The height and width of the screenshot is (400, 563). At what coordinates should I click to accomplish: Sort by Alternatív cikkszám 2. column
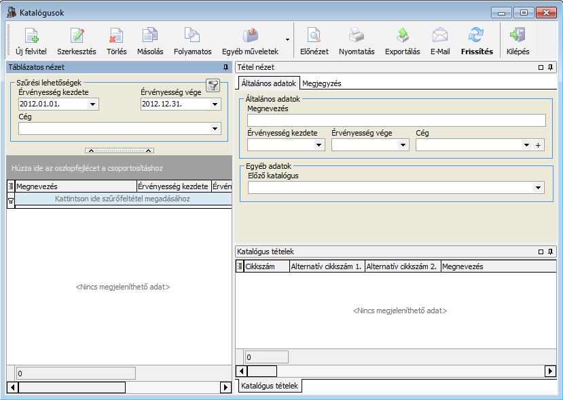coord(403,266)
